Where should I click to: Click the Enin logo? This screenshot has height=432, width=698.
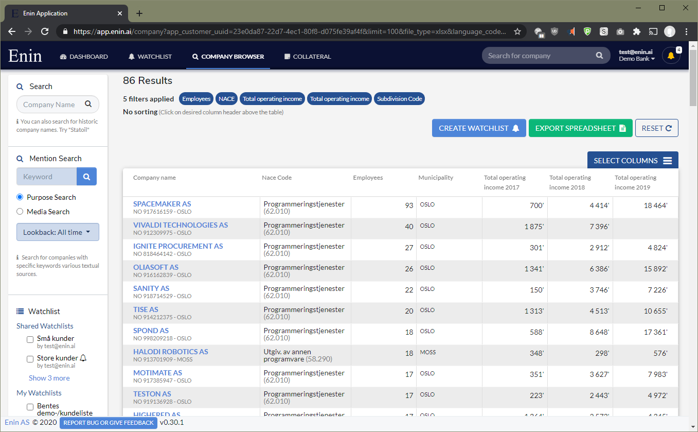(x=25, y=56)
